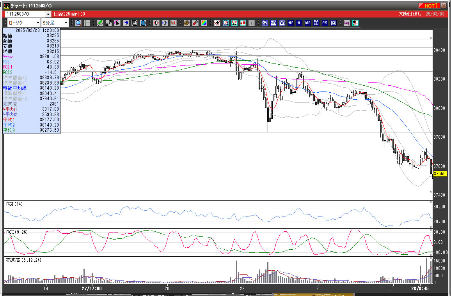Click the crosshair cursor tool icon
The height and width of the screenshot is (296, 451).
click(x=87, y=23)
